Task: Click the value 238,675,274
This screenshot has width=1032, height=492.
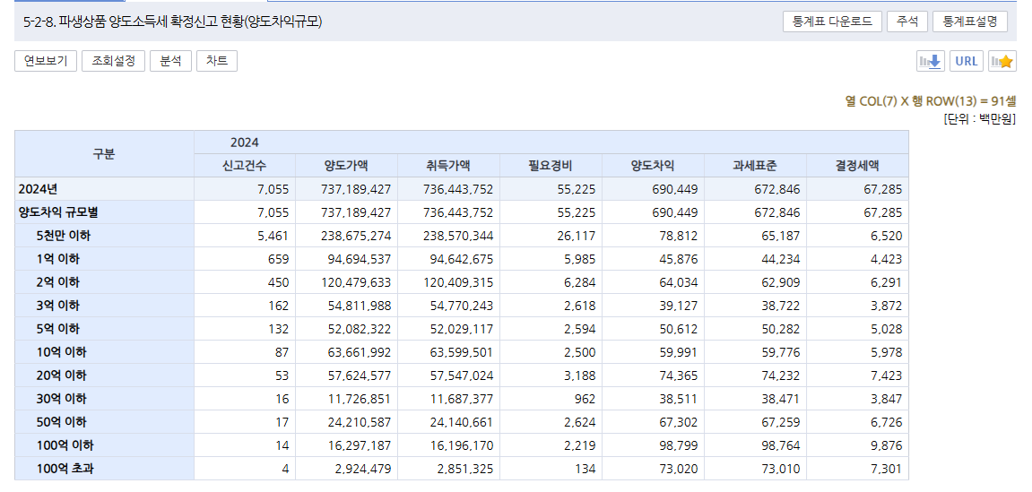Action: tap(355, 236)
